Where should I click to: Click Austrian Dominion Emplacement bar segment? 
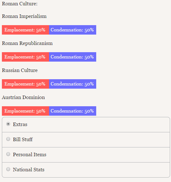pyautogui.click(x=25, y=111)
